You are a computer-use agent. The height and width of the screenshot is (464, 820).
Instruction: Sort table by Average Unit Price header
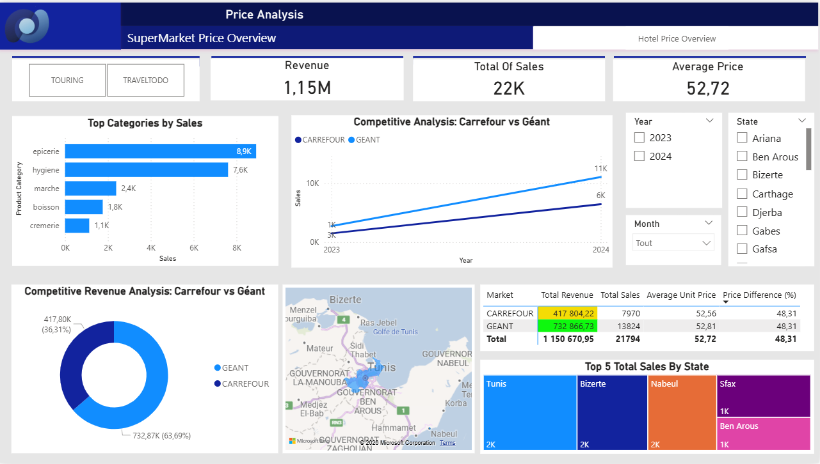click(681, 295)
